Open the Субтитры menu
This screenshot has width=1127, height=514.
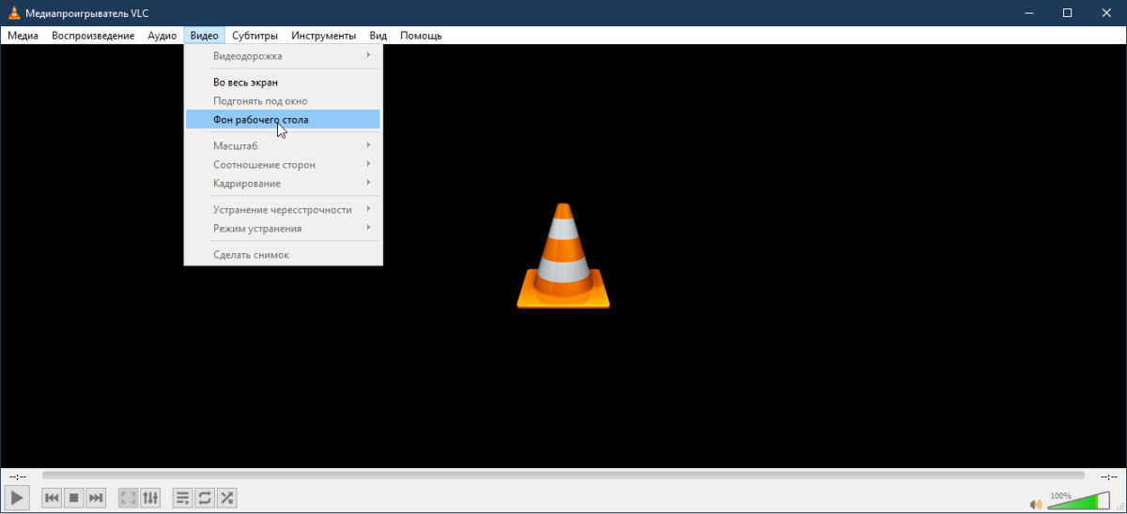(255, 36)
